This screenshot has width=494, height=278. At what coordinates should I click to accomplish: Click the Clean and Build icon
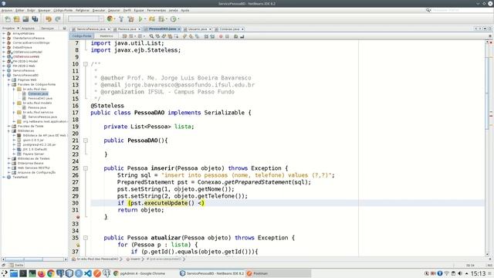[130, 19]
